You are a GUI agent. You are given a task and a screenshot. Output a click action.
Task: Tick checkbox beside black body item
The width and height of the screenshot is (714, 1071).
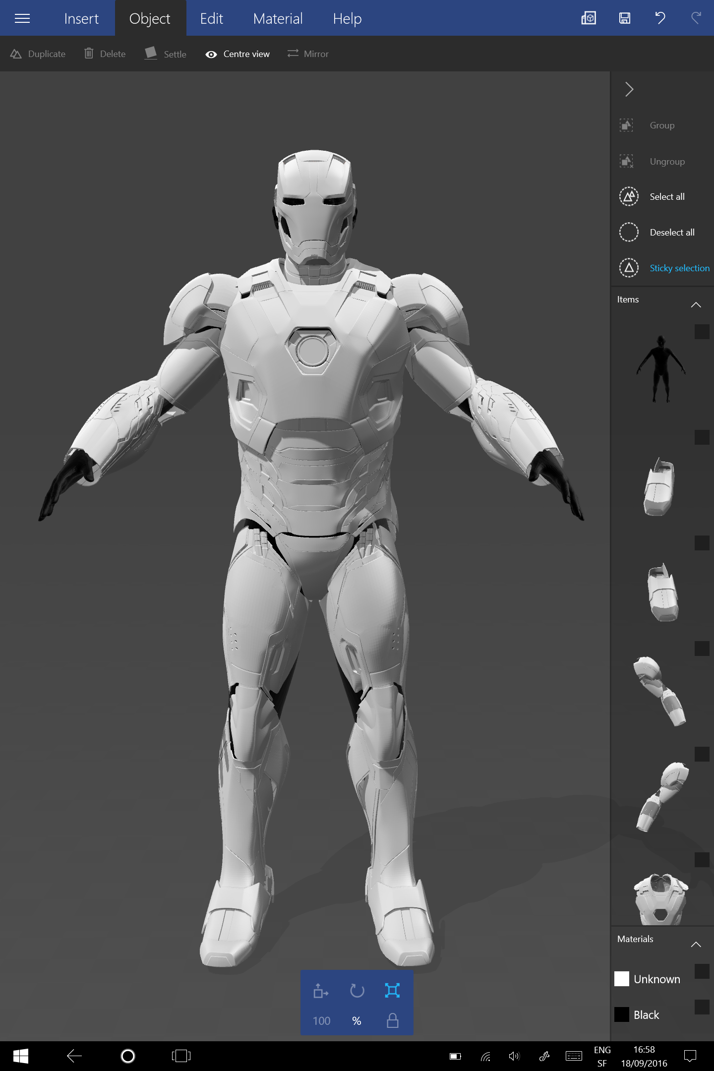click(x=702, y=332)
